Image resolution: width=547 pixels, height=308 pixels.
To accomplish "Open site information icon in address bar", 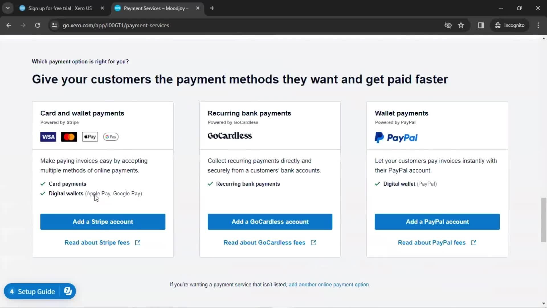I will pyautogui.click(x=55, y=25).
